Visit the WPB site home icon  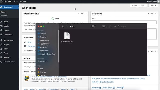click(x=8, y=2)
